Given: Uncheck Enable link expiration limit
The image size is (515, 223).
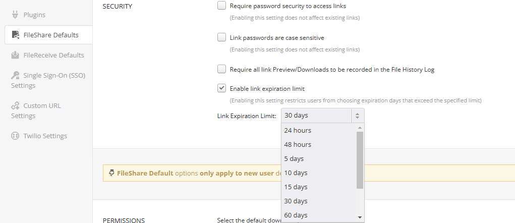Looking at the screenshot, I should [222, 88].
